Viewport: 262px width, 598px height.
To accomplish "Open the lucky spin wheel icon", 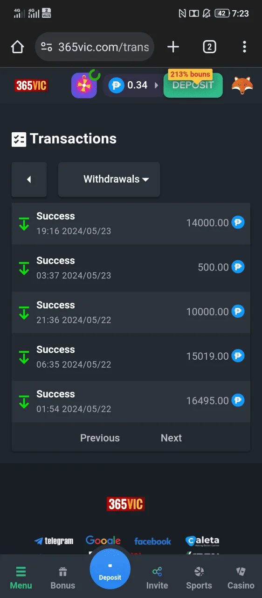I will pyautogui.click(x=84, y=85).
